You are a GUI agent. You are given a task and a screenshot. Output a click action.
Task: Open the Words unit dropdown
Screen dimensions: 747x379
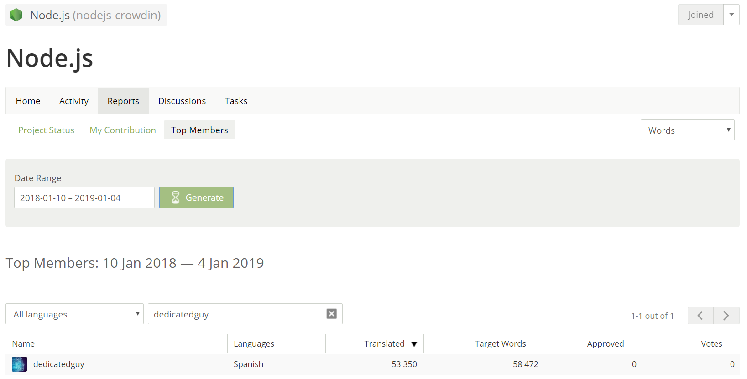click(687, 130)
